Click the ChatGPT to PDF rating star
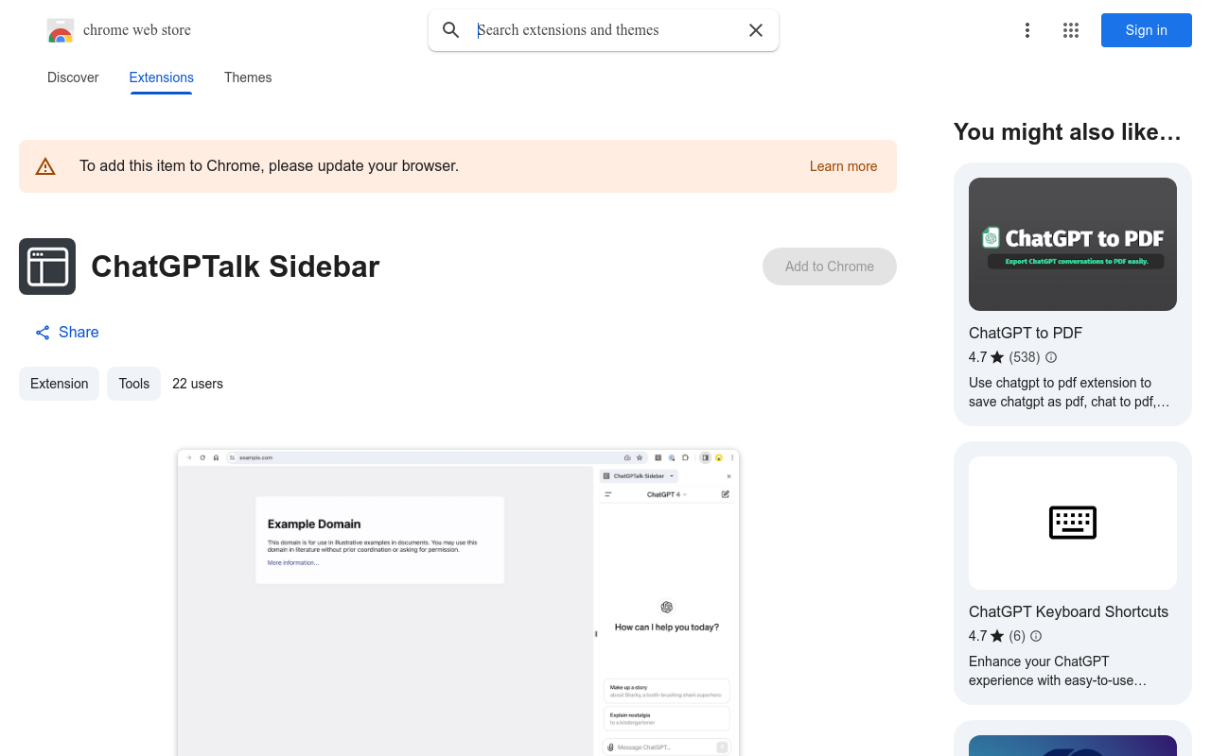This screenshot has height=756, width=1211. (x=997, y=357)
